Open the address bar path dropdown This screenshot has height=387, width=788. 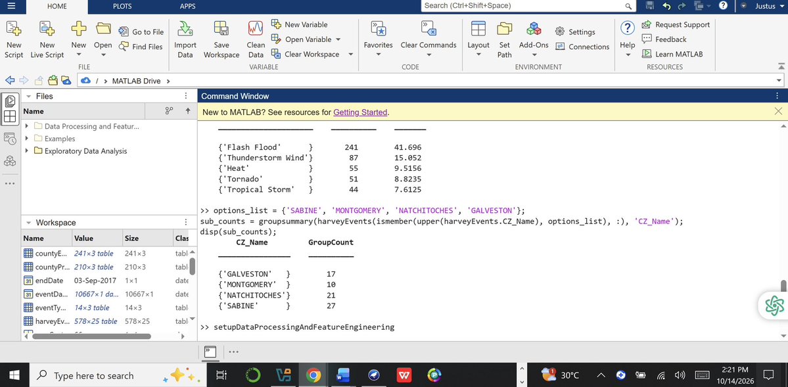click(x=779, y=80)
